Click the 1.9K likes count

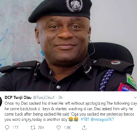coord(67,128)
